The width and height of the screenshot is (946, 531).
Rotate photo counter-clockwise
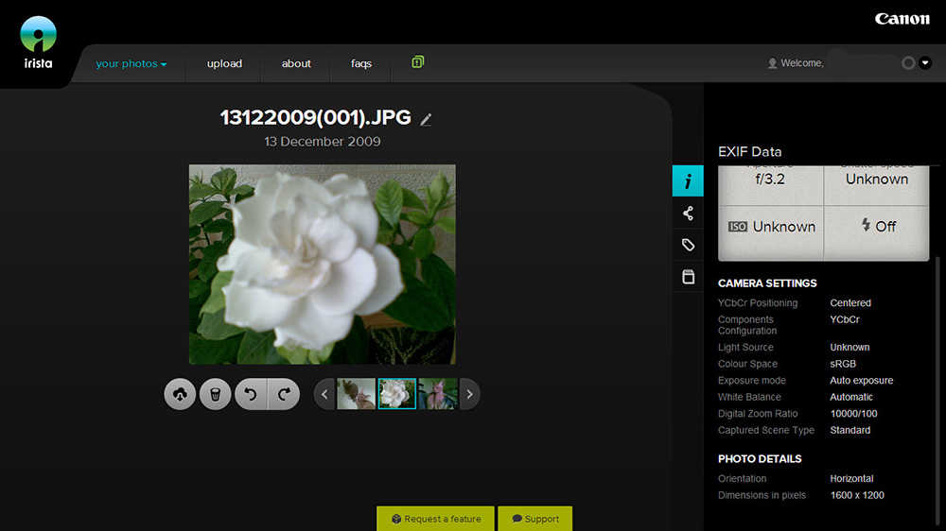(251, 394)
